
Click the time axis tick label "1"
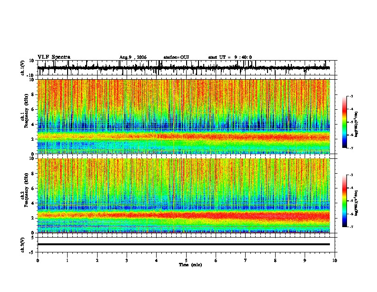[x=67, y=261]
